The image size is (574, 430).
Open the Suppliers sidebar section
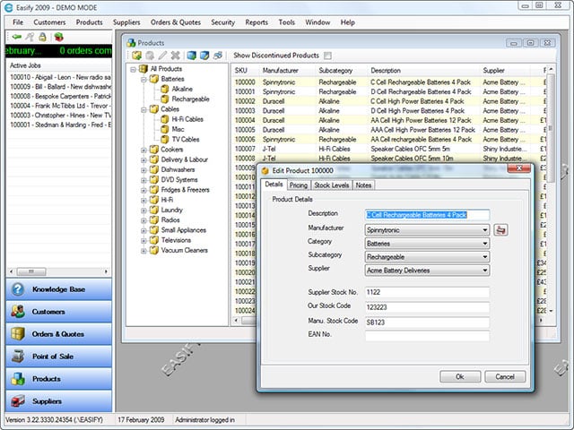tap(59, 400)
